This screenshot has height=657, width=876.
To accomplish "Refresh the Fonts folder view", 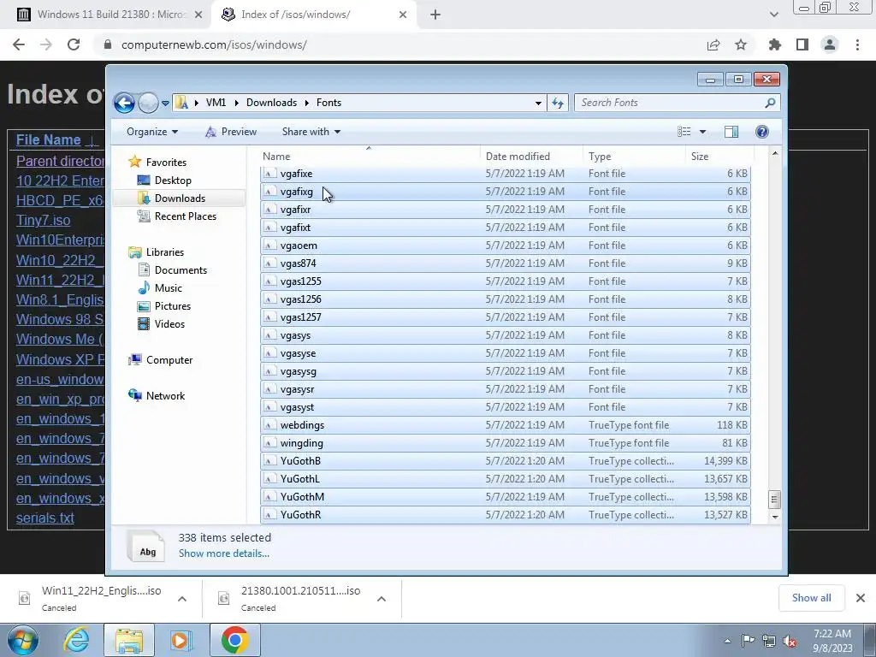I will (558, 103).
